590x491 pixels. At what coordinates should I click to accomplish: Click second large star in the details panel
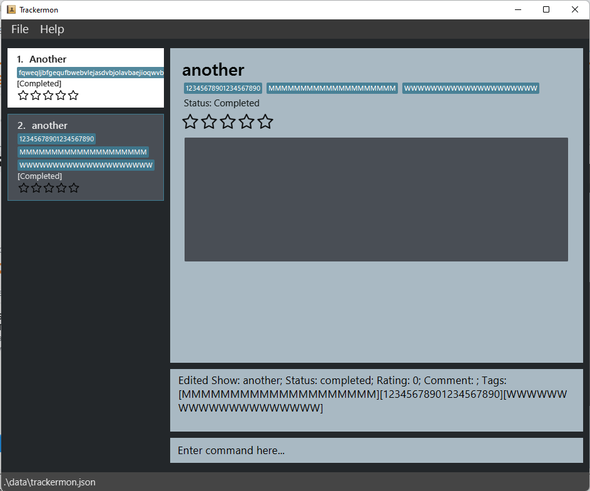(209, 121)
